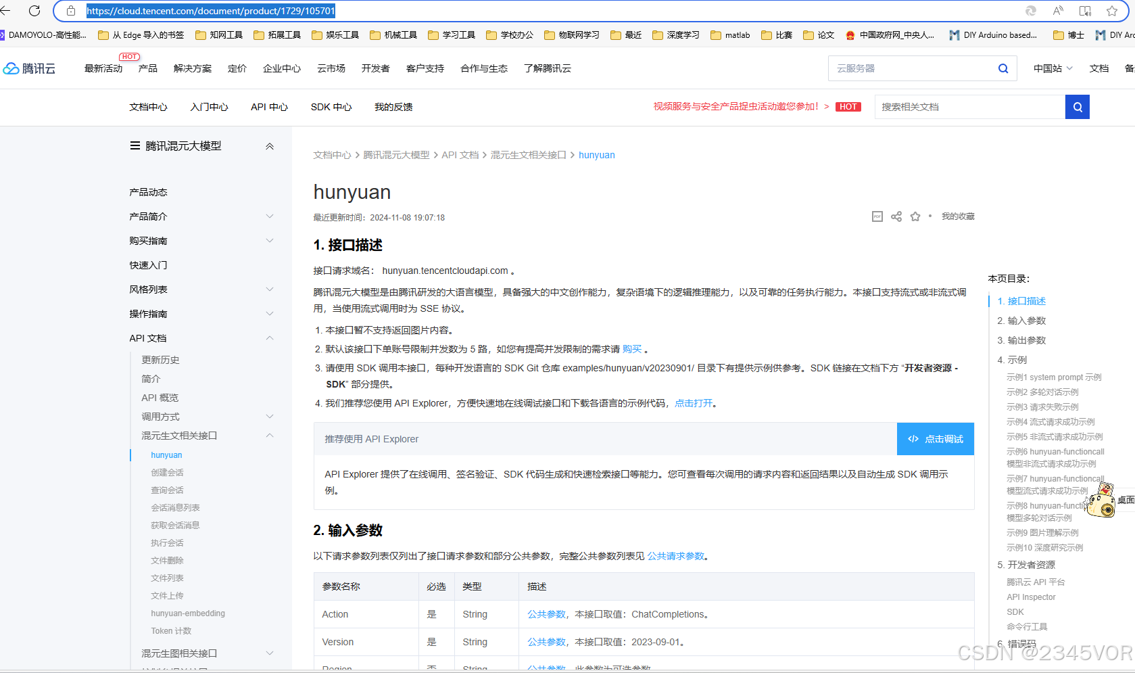
Task: Collapse 混元生文相关接口 submenu
Action: coord(270,436)
